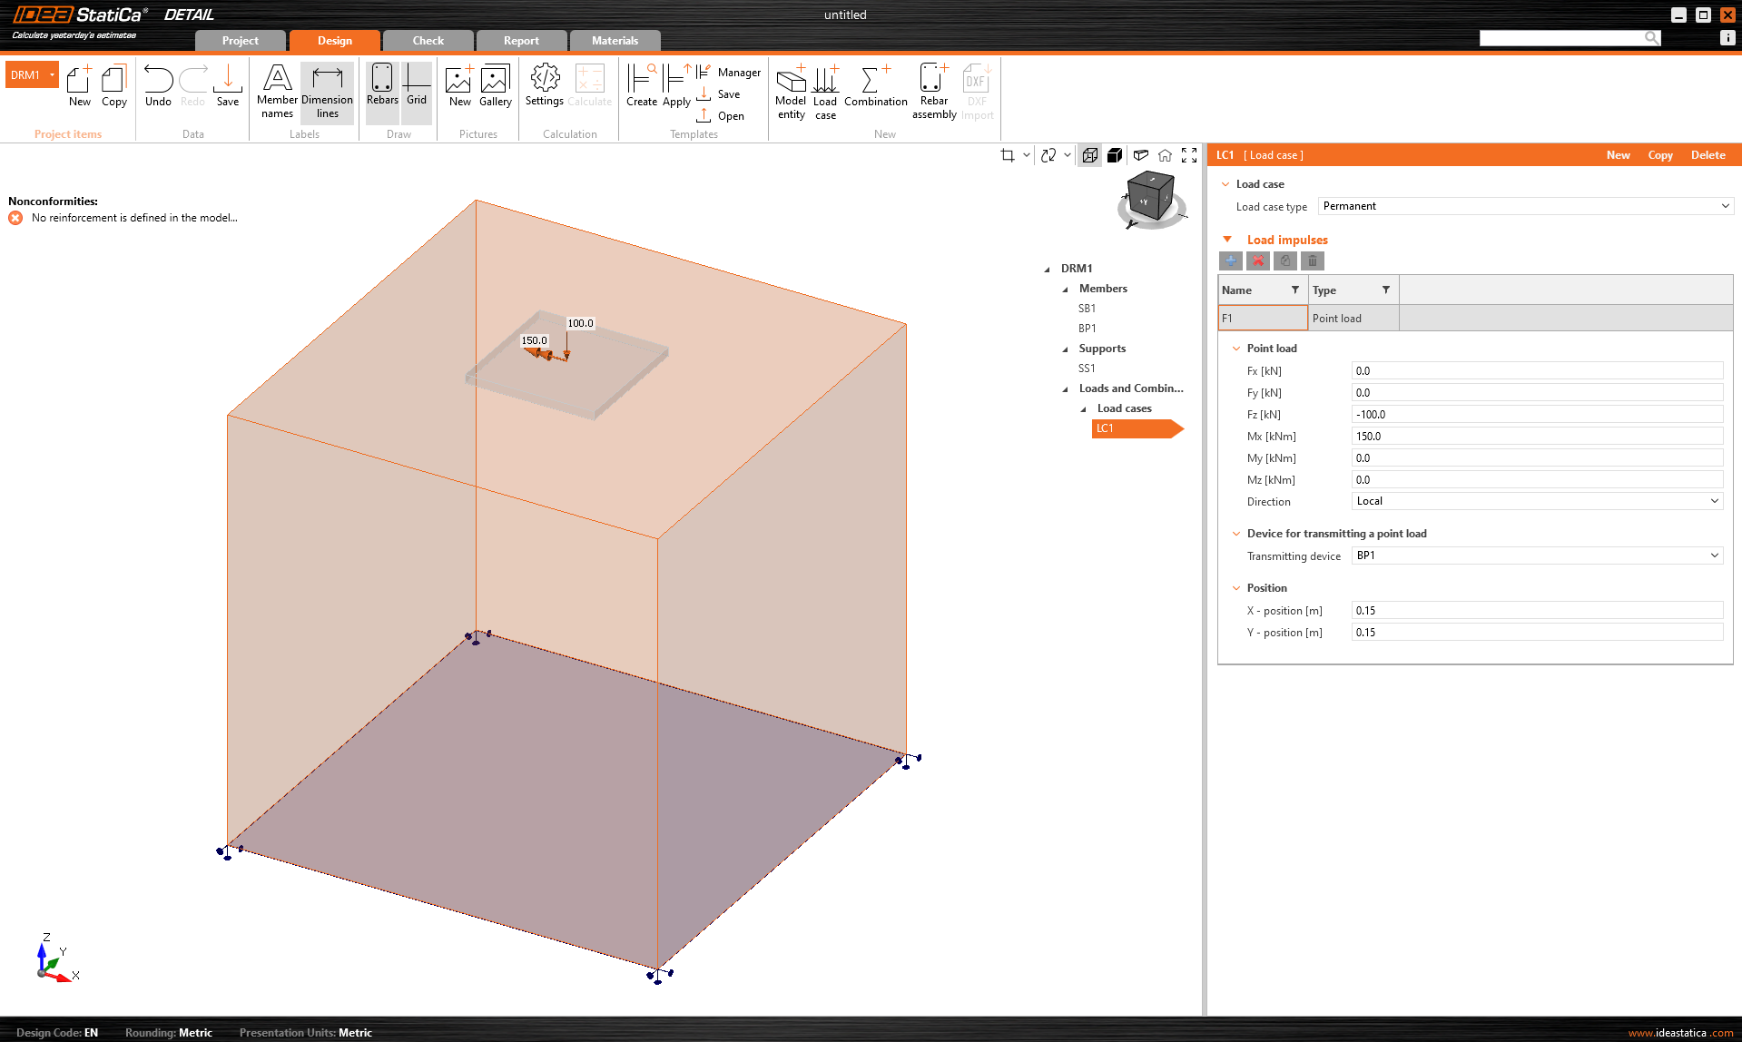This screenshot has width=1742, height=1042.
Task: Click the Calculation Settings gear icon
Action: tap(544, 88)
